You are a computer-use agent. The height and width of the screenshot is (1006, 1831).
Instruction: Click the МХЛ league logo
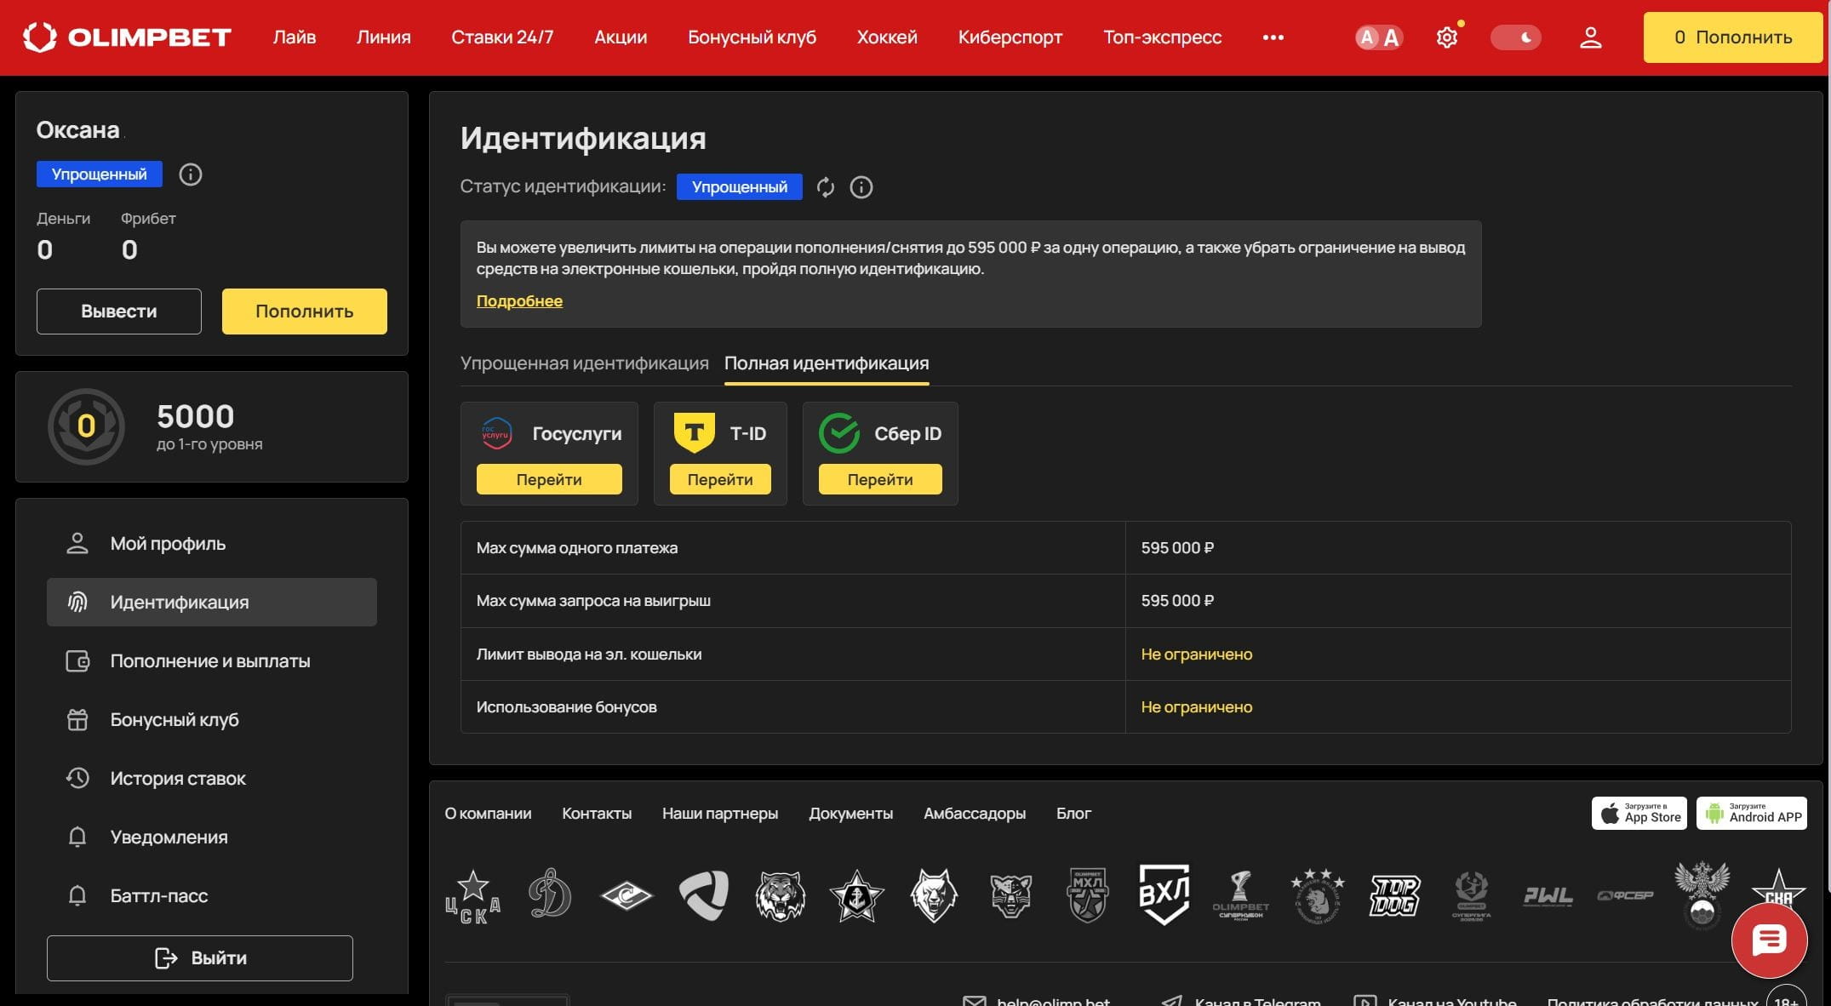(x=1087, y=895)
